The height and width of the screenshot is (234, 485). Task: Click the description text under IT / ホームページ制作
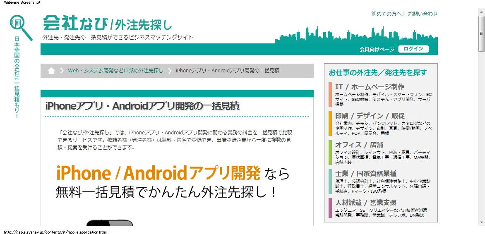coord(383,99)
